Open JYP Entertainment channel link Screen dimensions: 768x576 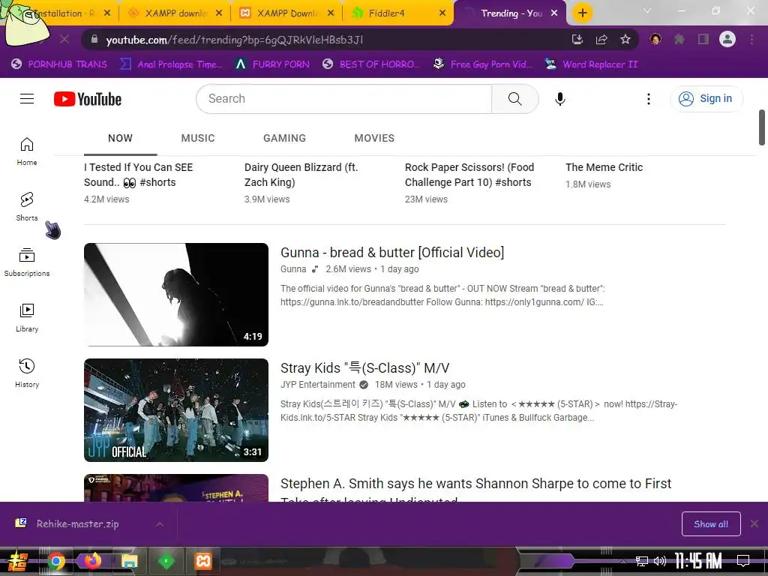pos(318,385)
